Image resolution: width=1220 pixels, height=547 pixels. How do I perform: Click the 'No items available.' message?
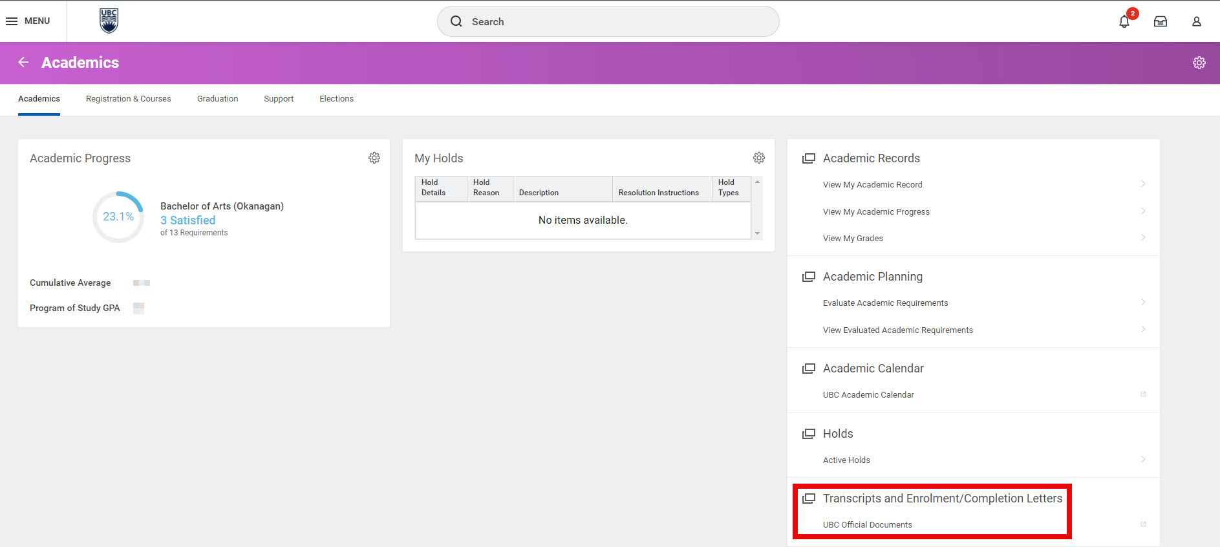pos(583,220)
